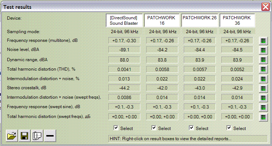Click the minus remove results button
The width and height of the screenshot is (272, 146).
coord(50,135)
